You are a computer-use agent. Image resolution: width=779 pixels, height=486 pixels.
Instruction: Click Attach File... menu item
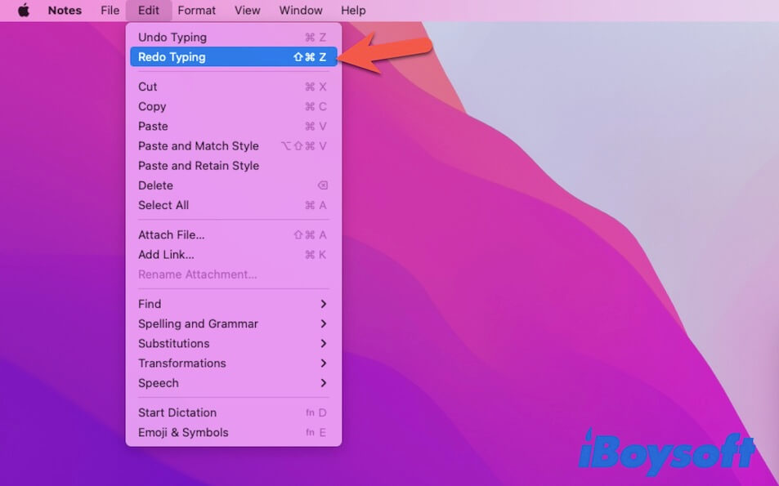coord(172,235)
